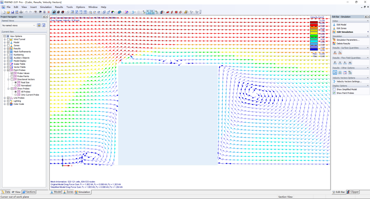Open the Tools menu
Image resolution: width=370 pixels, height=199 pixels.
click(x=69, y=7)
